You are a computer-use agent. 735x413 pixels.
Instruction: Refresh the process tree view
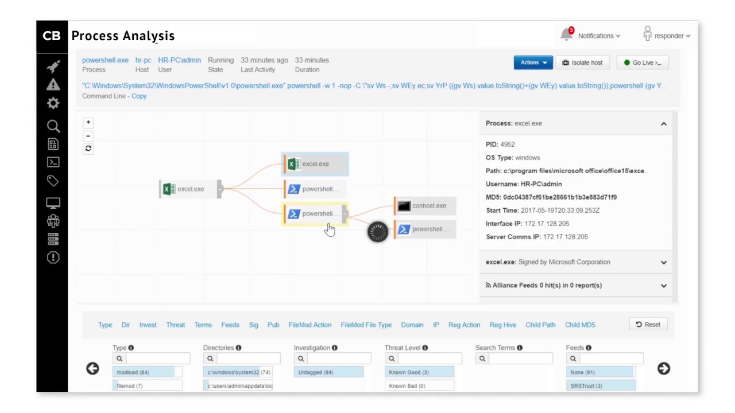coord(88,149)
